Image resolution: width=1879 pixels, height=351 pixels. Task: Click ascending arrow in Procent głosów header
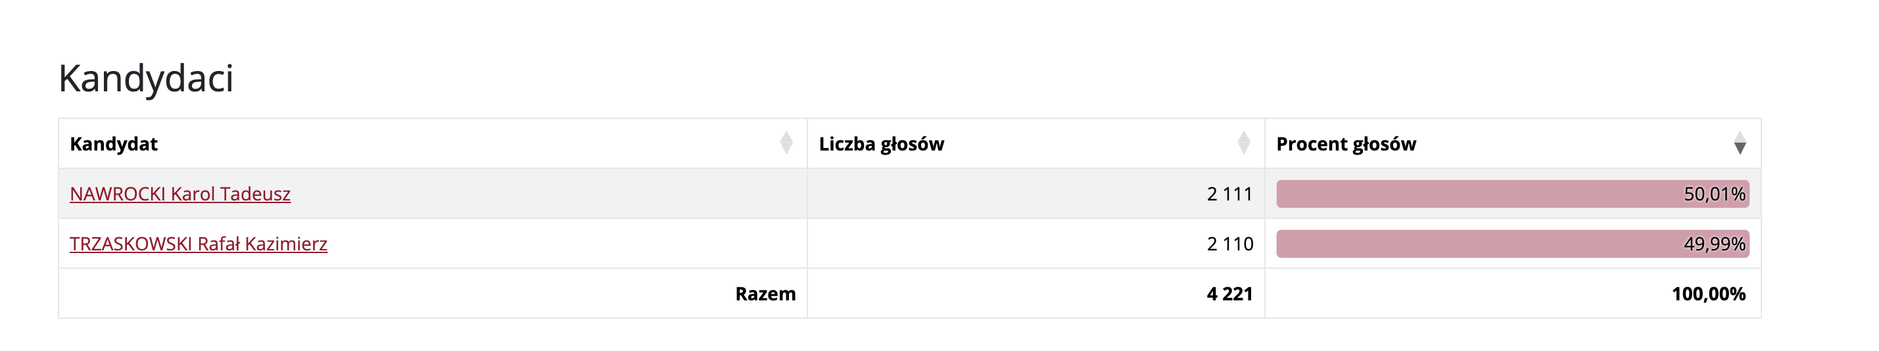[x=1740, y=137]
